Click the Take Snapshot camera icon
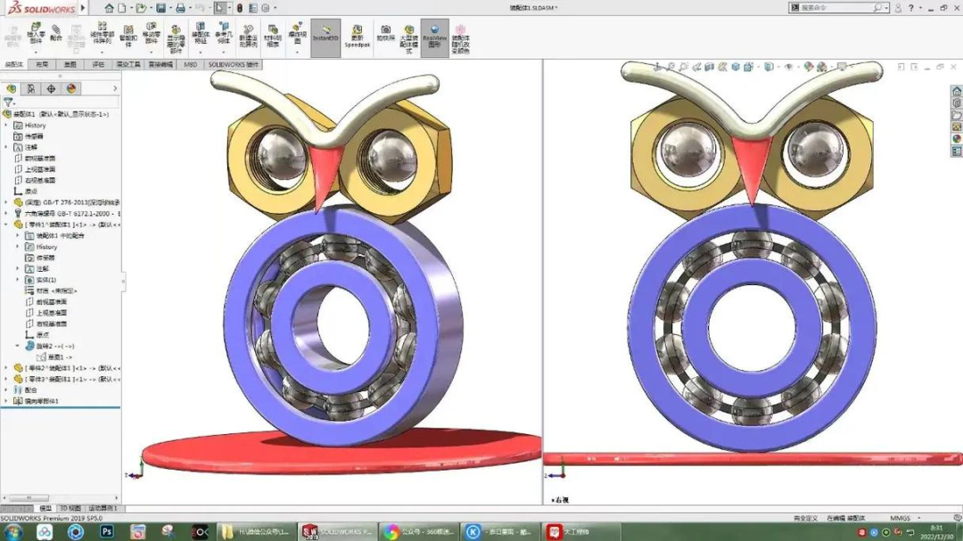The width and height of the screenshot is (963, 541). (x=385, y=36)
